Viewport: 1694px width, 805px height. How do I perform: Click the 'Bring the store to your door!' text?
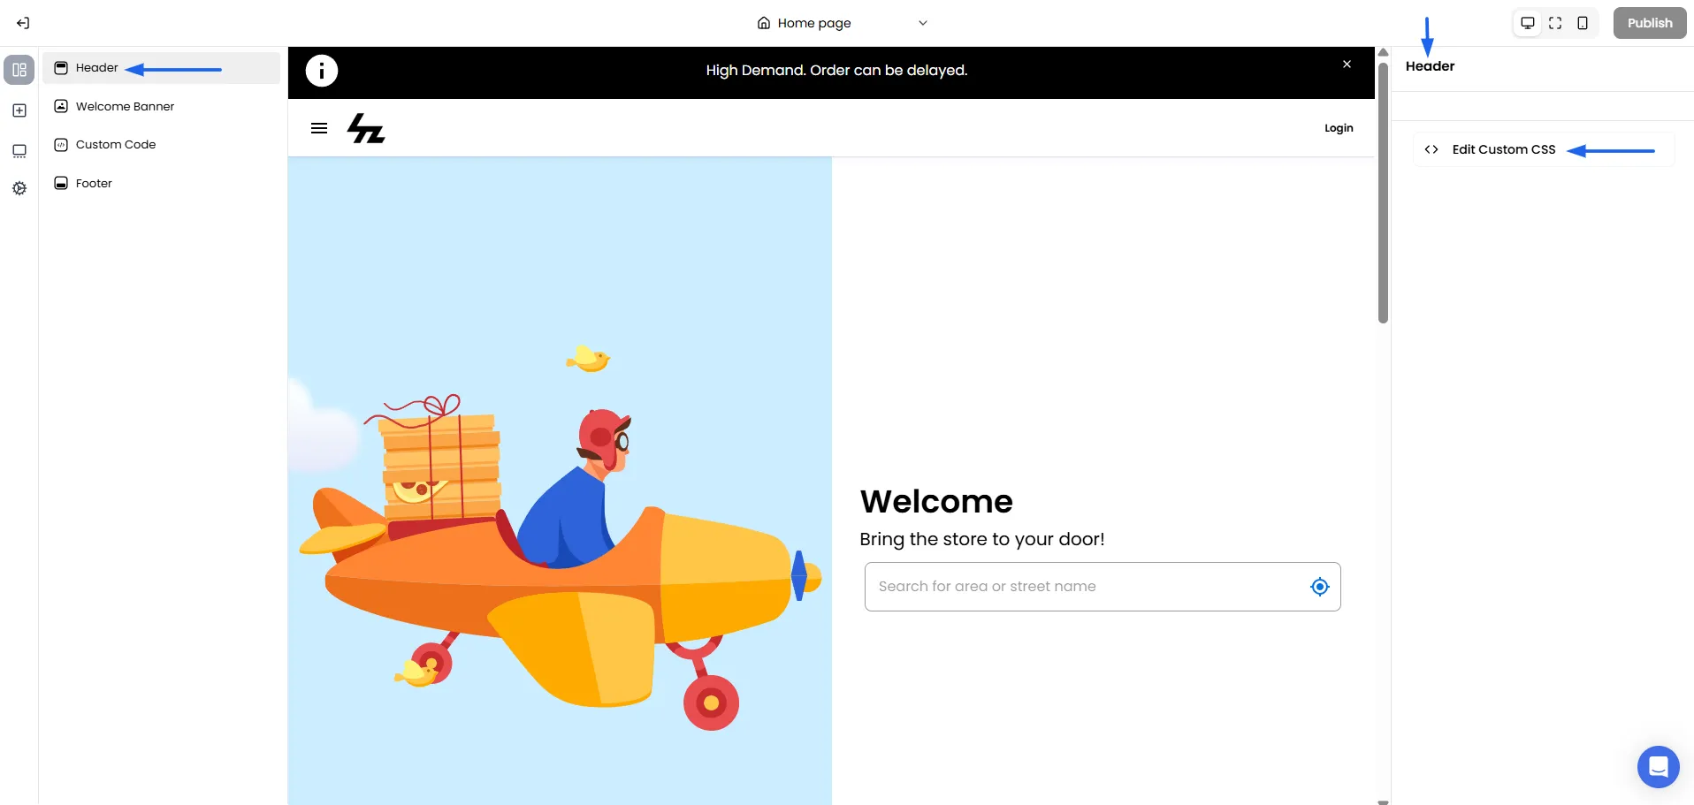coord(982,539)
